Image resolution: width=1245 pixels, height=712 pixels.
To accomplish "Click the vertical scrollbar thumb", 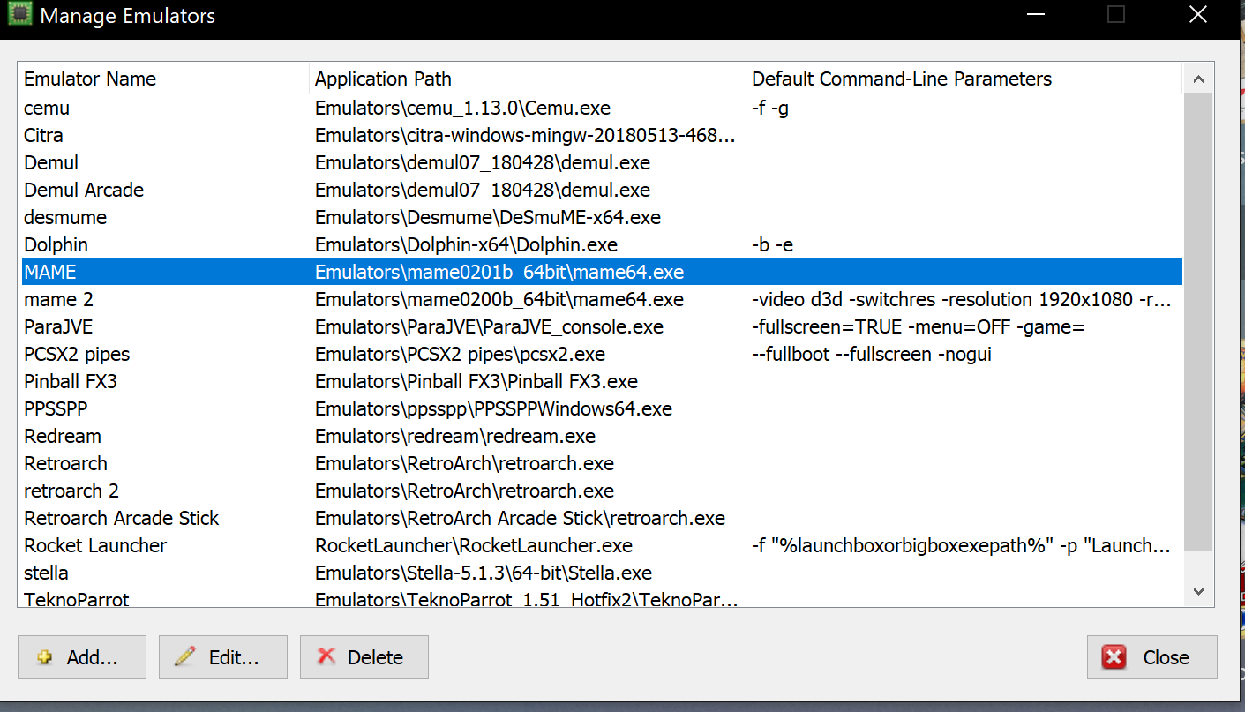I will (1198, 321).
